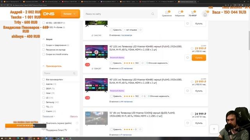Tick Сравнить for Hisense 40A4BG in 20 магазинах
250x140 pixels.
pos(112,63)
